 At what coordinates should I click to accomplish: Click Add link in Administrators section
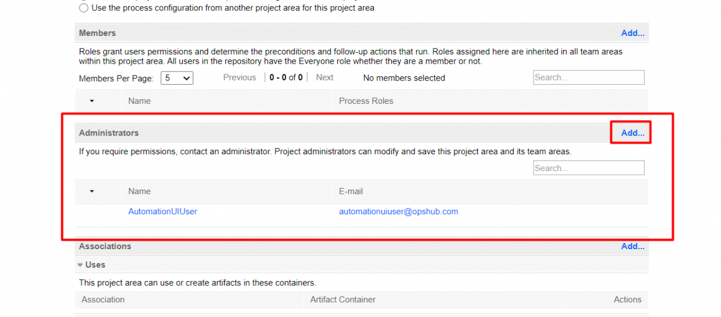pos(633,133)
